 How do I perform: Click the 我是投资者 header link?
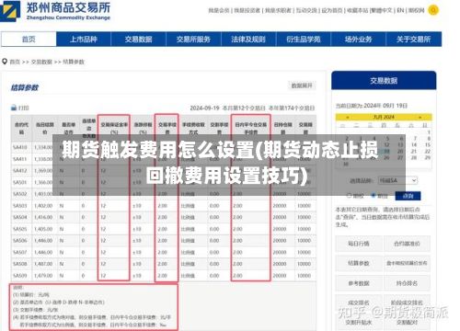tap(247, 10)
